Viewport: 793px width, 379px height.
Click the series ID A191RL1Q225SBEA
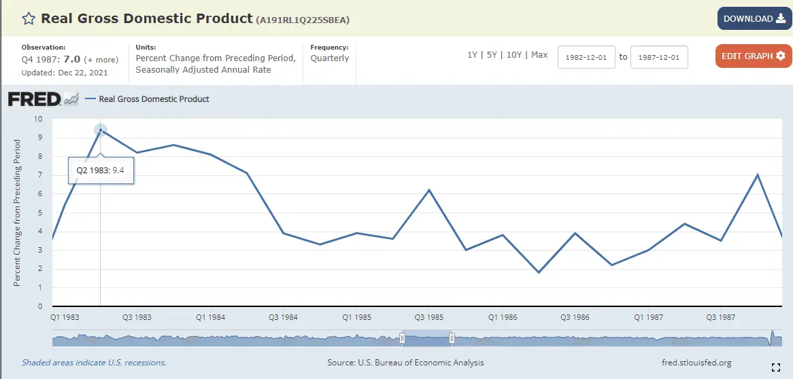click(x=303, y=20)
